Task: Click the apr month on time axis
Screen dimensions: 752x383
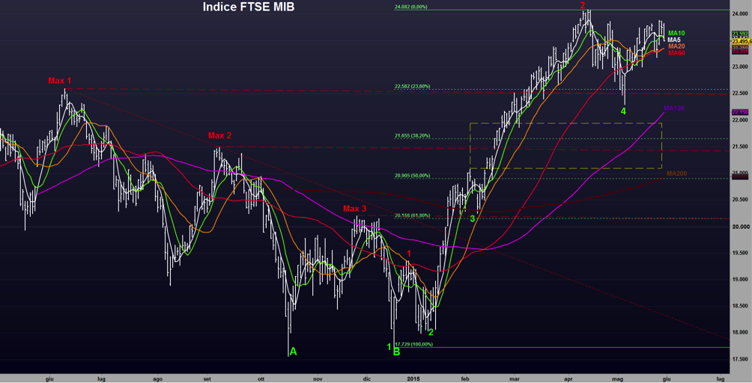Action: (x=568, y=379)
